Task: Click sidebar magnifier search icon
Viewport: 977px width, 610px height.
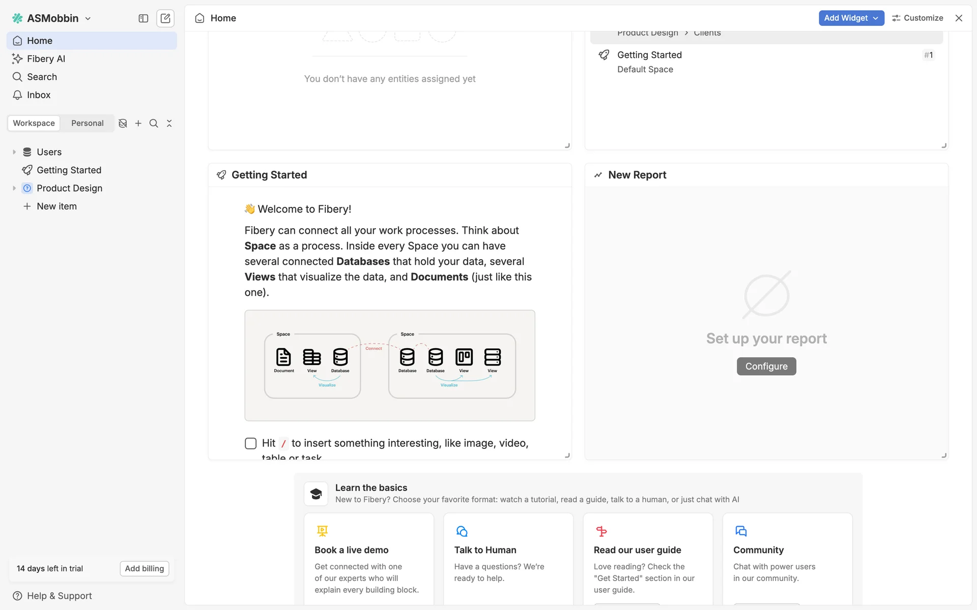Action: point(154,124)
